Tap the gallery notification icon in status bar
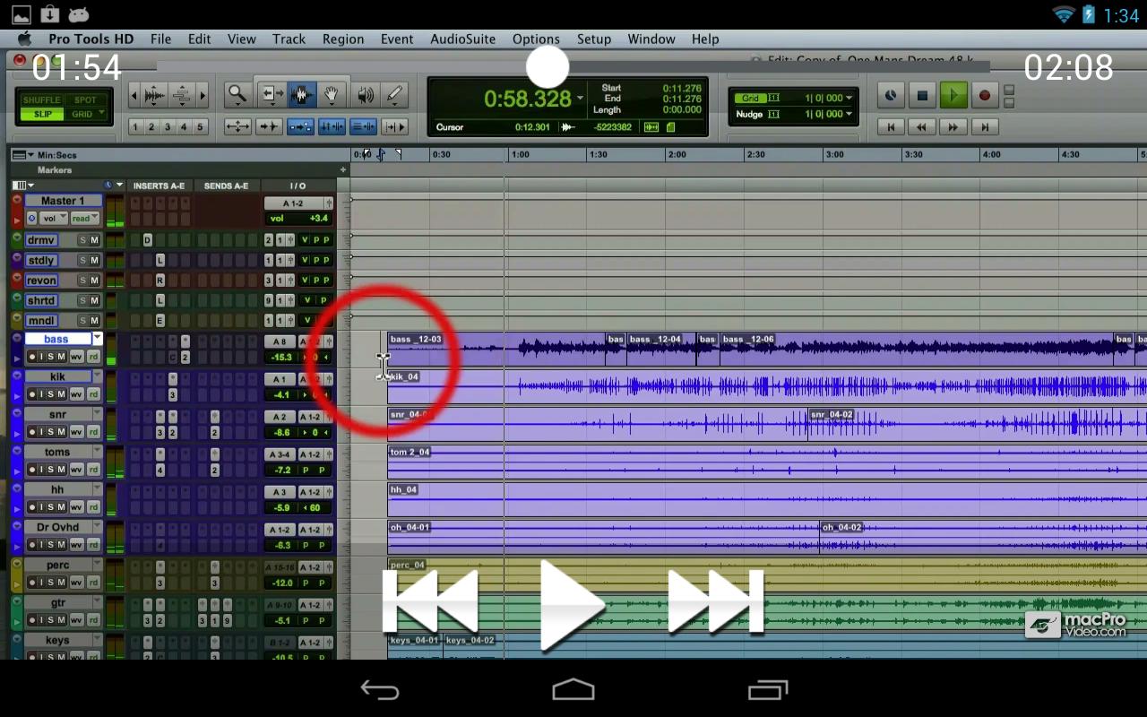This screenshot has height=717, width=1147. [x=20, y=14]
